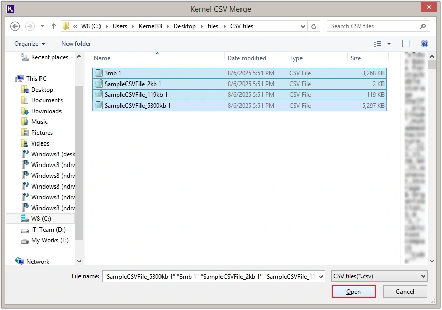Open the Documents folder in sidebar
Viewport: 442px width, 310px height.
(42, 100)
